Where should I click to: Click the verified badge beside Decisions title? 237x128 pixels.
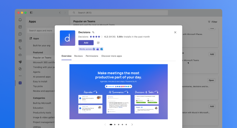click(93, 32)
